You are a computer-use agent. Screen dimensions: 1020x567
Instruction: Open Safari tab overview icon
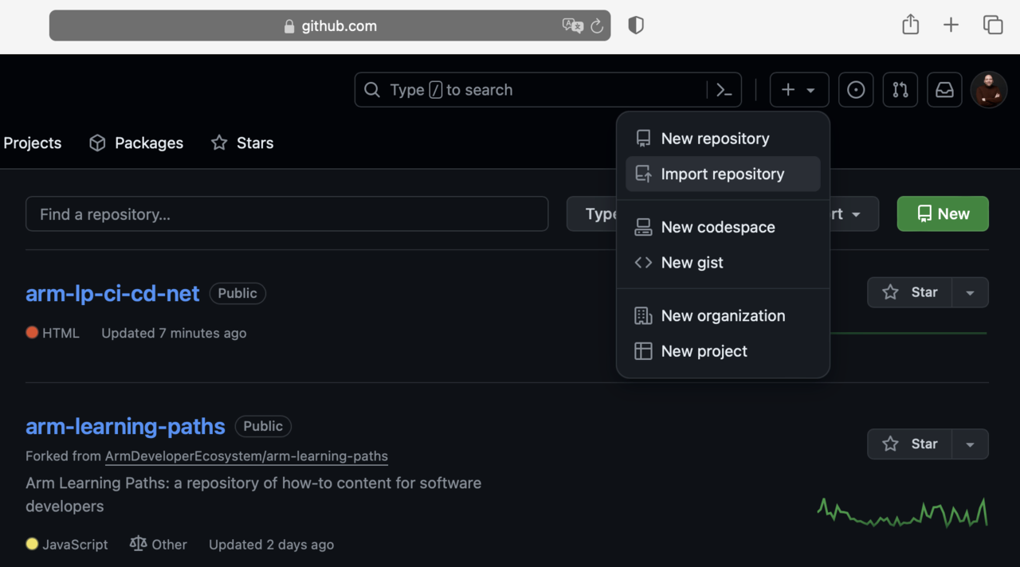tap(992, 25)
